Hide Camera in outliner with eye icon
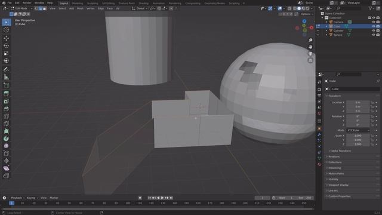The width and height of the screenshot is (382, 215). 374,22
